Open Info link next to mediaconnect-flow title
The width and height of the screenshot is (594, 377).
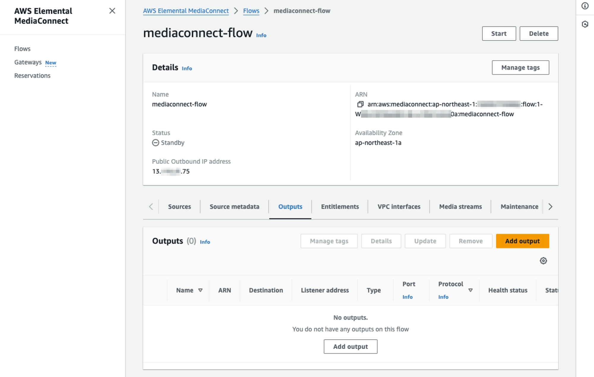(261, 35)
